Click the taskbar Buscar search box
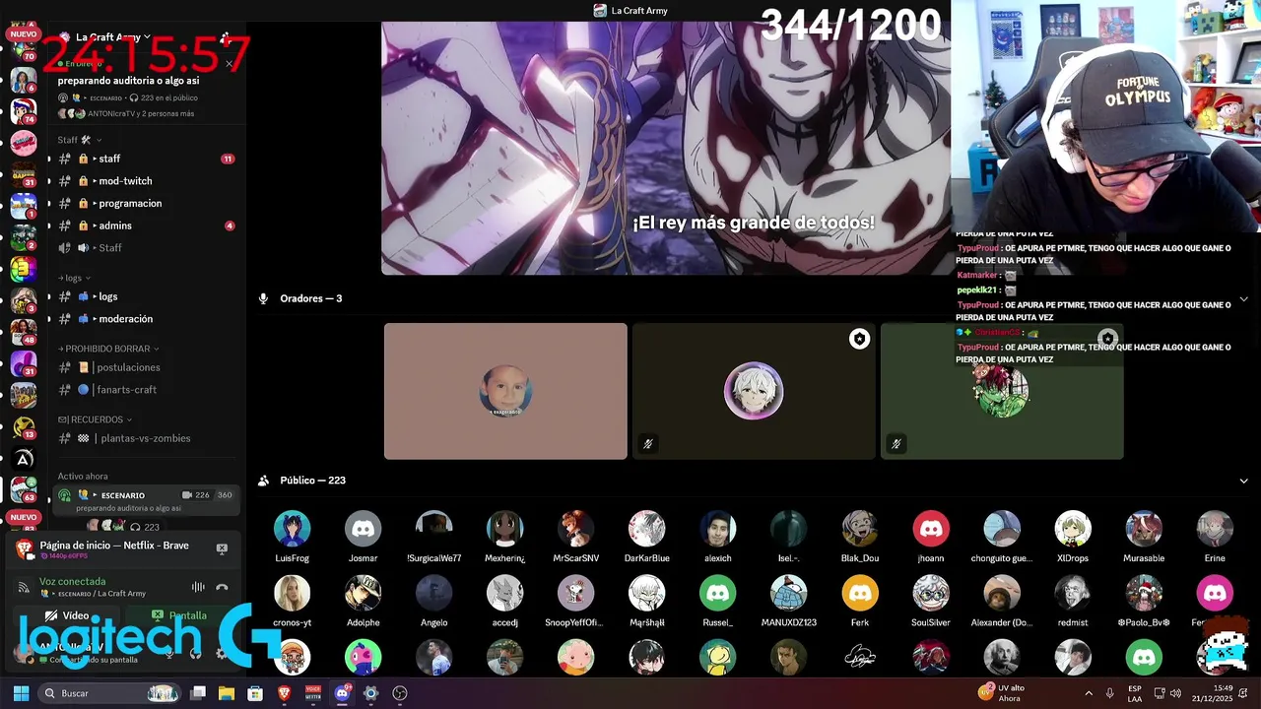Screen dimensions: 1261x709 [x=110, y=693]
